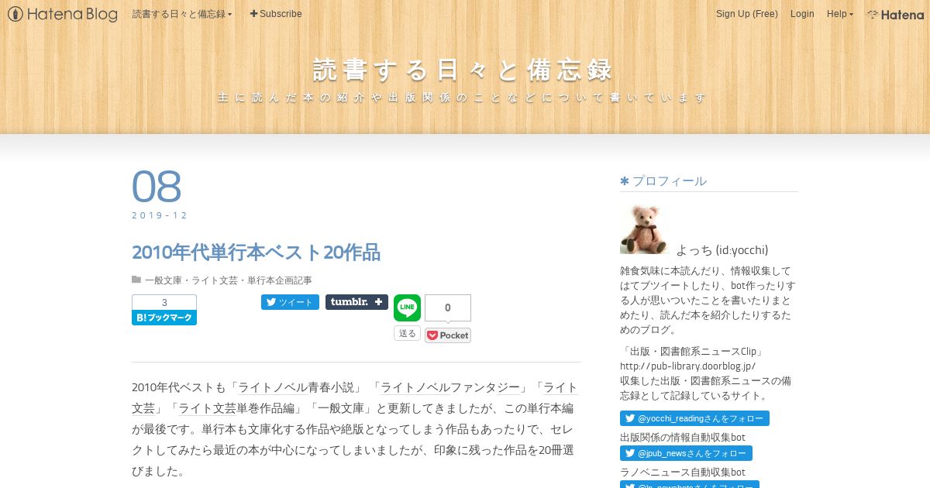Open the Login link
Image resolution: width=930 pixels, height=488 pixels.
tap(802, 14)
